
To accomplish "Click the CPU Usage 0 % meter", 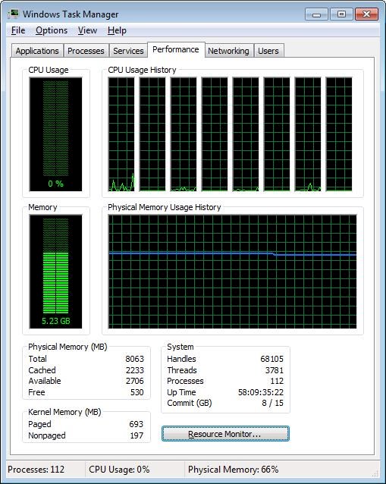I will (x=55, y=134).
